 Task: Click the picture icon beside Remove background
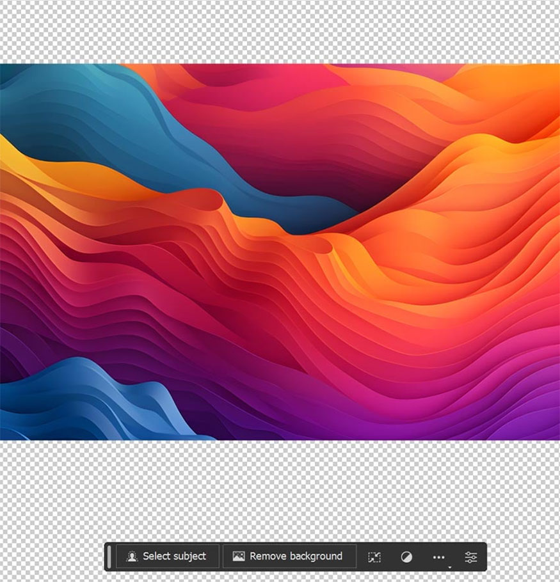pyautogui.click(x=239, y=556)
